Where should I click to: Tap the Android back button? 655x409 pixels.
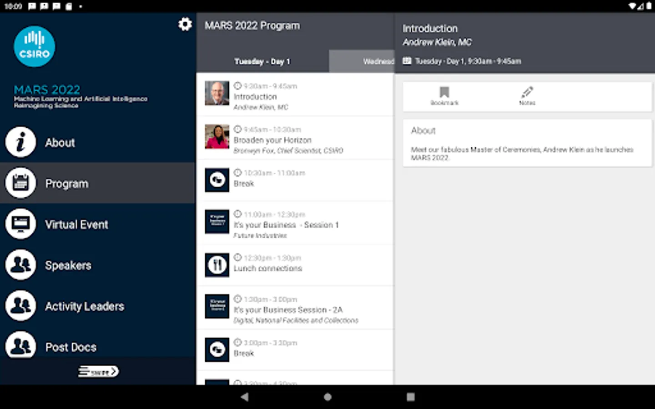tap(245, 397)
